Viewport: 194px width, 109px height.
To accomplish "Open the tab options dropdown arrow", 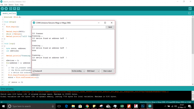I will pyautogui.click(x=189, y=13).
